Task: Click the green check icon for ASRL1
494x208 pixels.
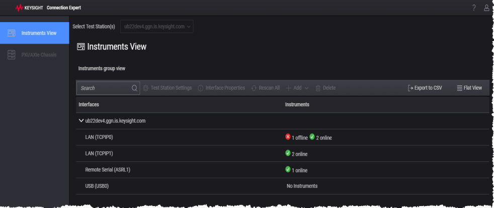Action: [288, 169]
